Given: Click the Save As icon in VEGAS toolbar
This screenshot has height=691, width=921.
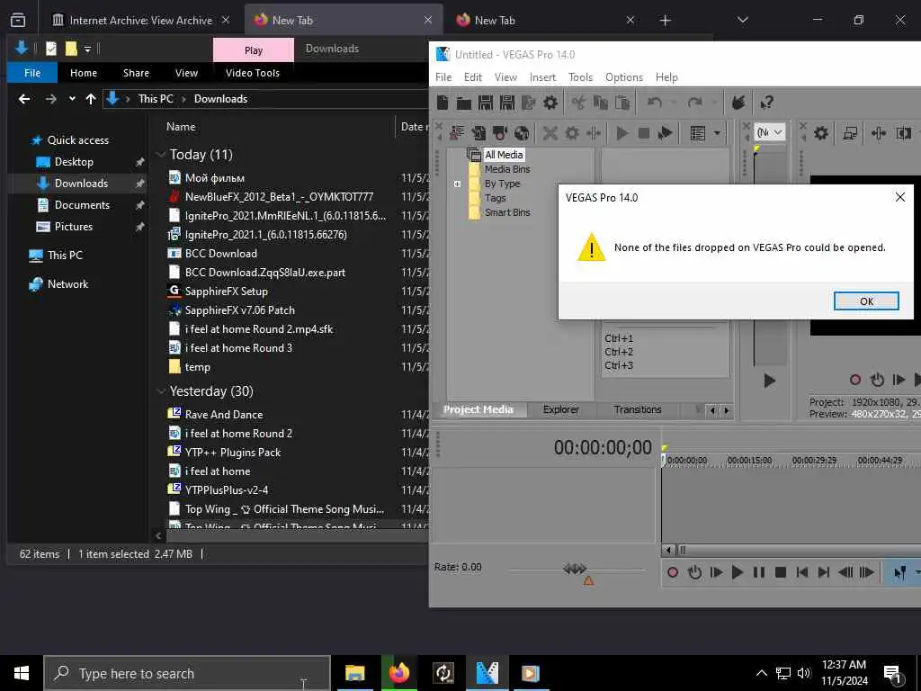Looking at the screenshot, I should click(x=507, y=103).
